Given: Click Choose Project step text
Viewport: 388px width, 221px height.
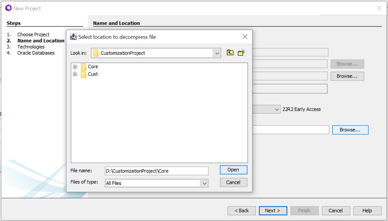Looking at the screenshot, I should [33, 34].
